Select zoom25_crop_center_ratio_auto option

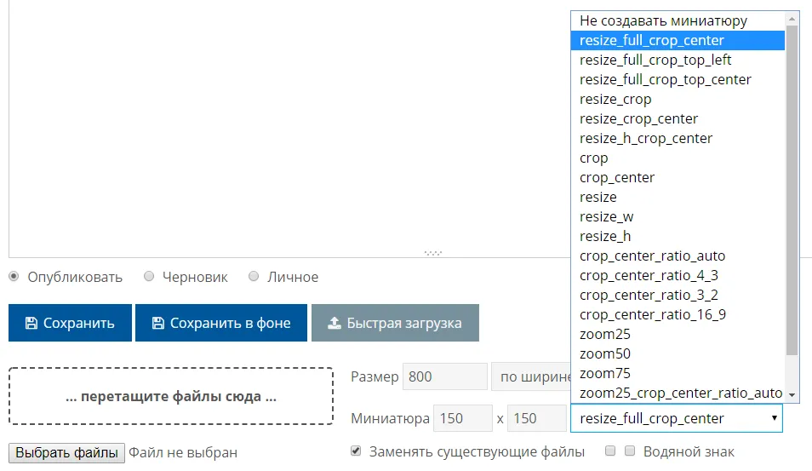678,393
